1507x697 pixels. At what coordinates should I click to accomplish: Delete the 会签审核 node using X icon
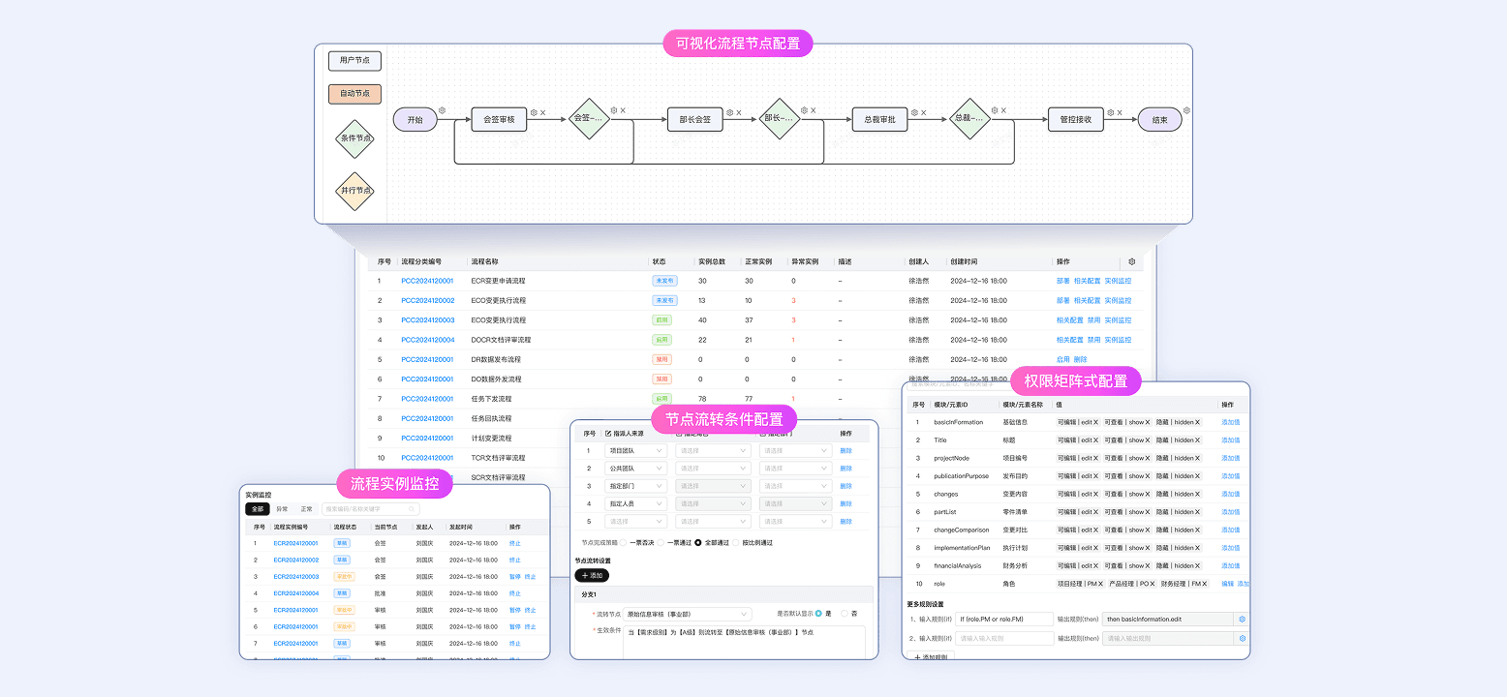click(542, 113)
